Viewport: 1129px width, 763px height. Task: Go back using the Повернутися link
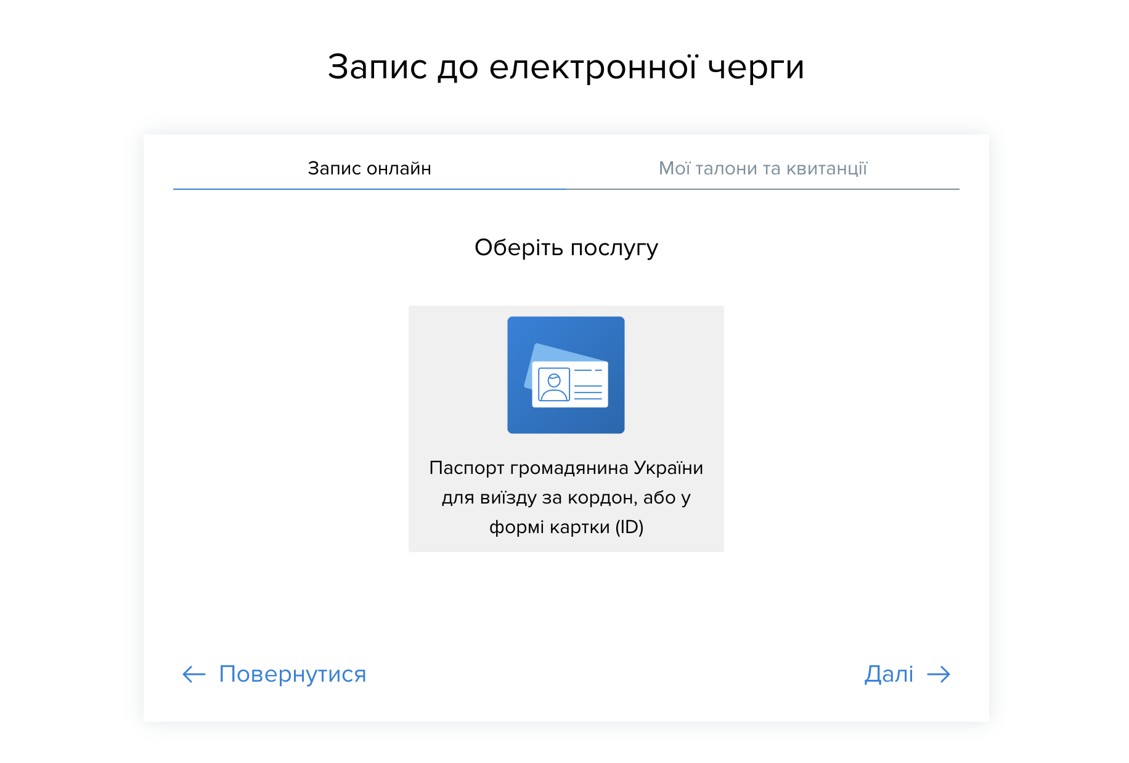[x=292, y=674]
